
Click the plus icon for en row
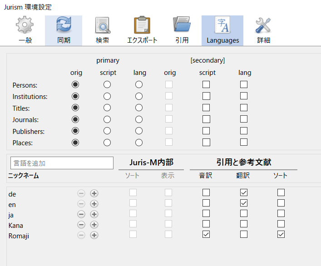pos(94,204)
